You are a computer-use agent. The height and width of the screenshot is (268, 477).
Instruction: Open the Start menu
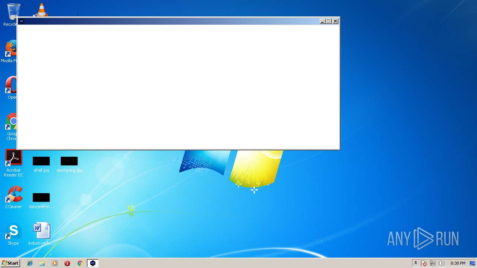tap(10, 263)
